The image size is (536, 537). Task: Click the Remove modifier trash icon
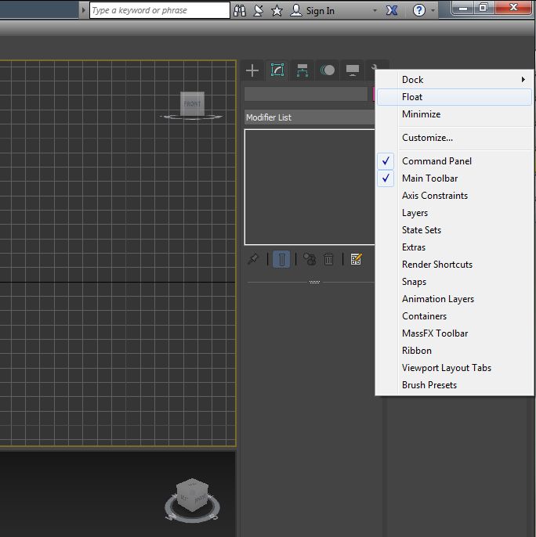point(329,259)
